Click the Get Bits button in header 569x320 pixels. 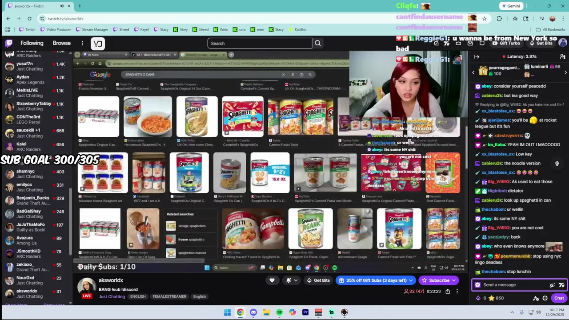click(x=541, y=43)
